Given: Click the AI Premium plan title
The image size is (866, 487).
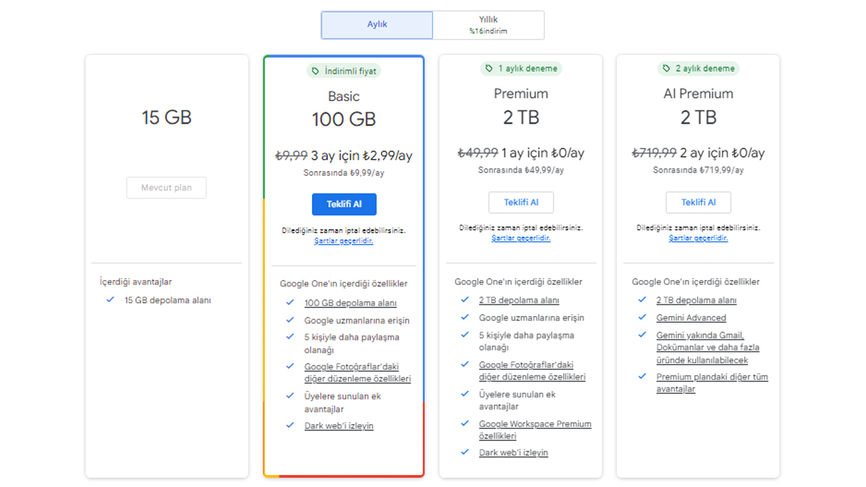Looking at the screenshot, I should [x=698, y=93].
